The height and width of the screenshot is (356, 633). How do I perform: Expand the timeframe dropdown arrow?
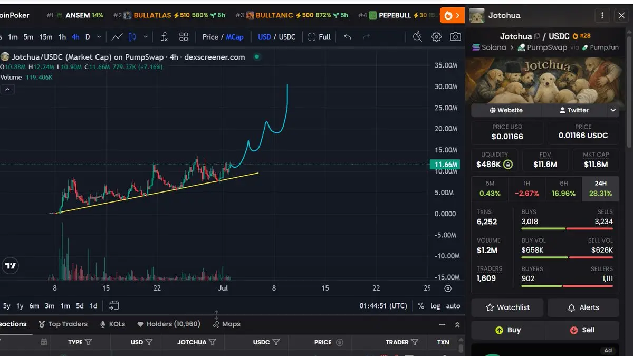pos(100,37)
